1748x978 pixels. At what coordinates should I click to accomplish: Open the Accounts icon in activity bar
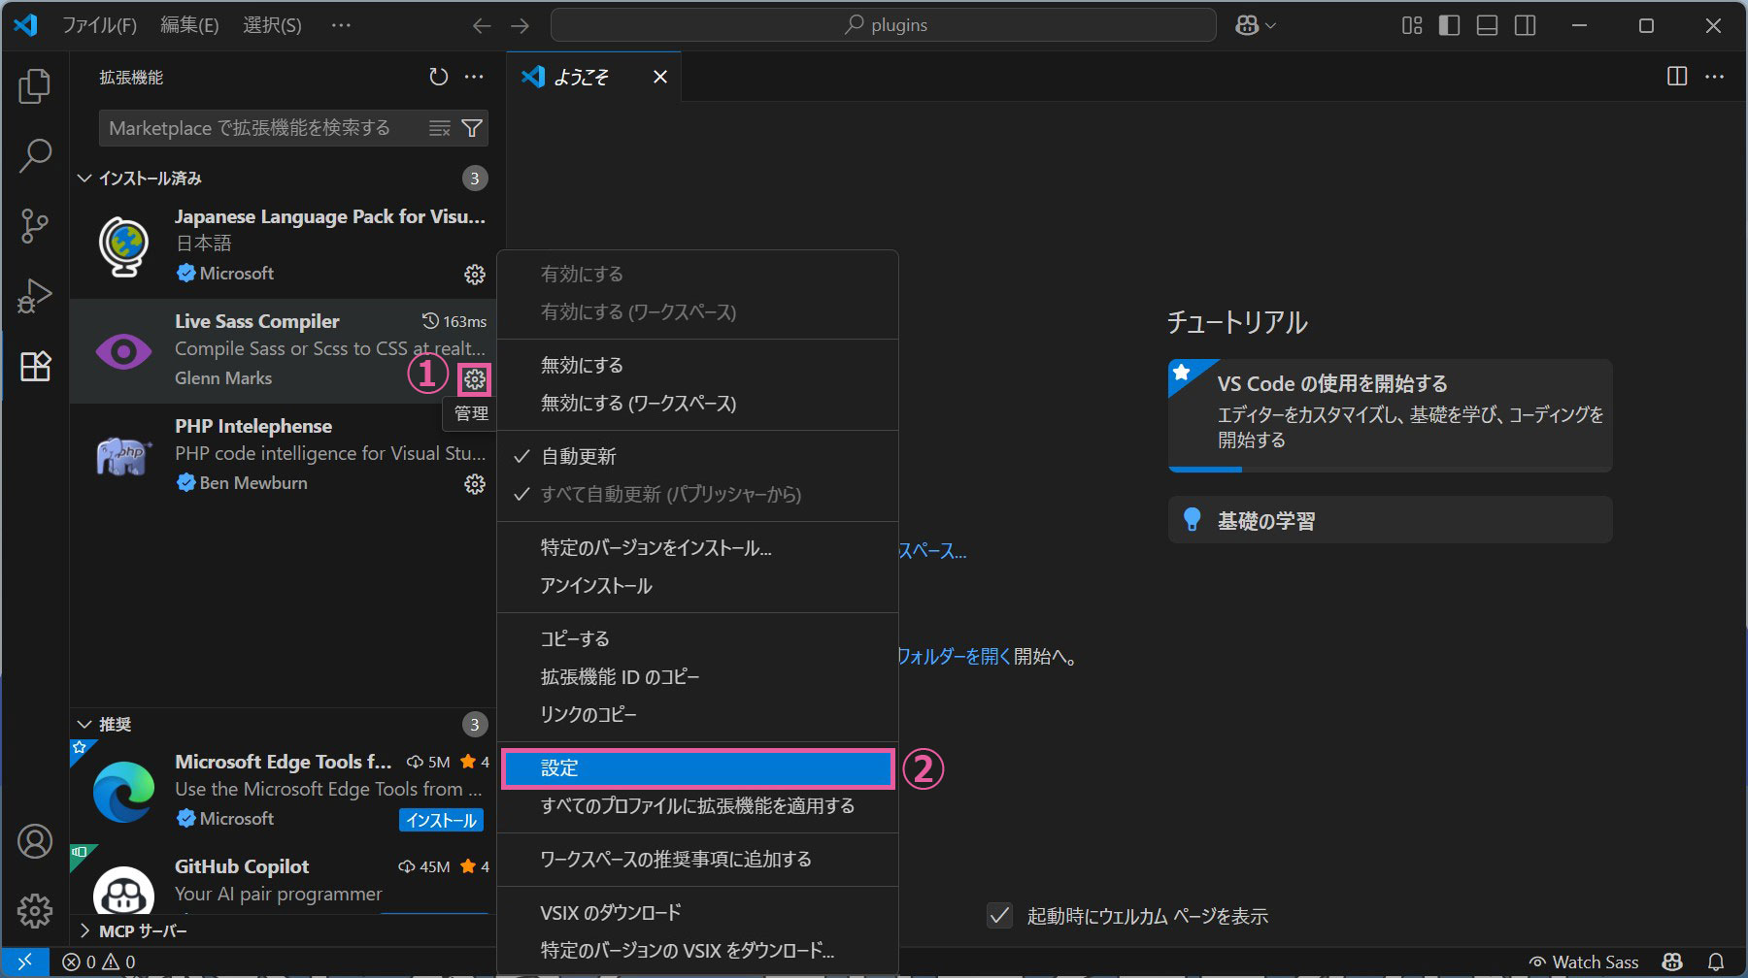(x=35, y=841)
